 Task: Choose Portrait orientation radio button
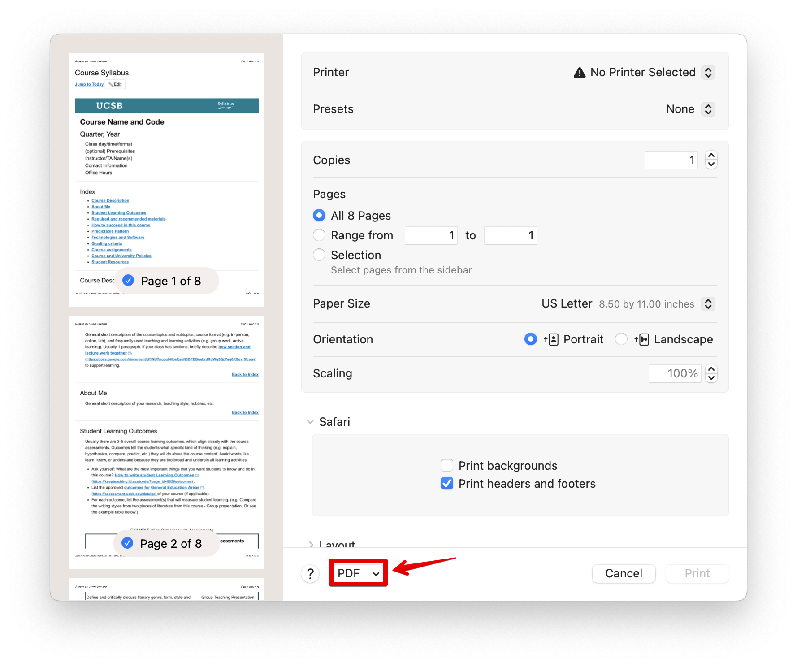(531, 339)
